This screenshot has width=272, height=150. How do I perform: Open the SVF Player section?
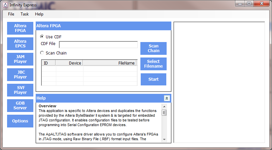point(20,90)
